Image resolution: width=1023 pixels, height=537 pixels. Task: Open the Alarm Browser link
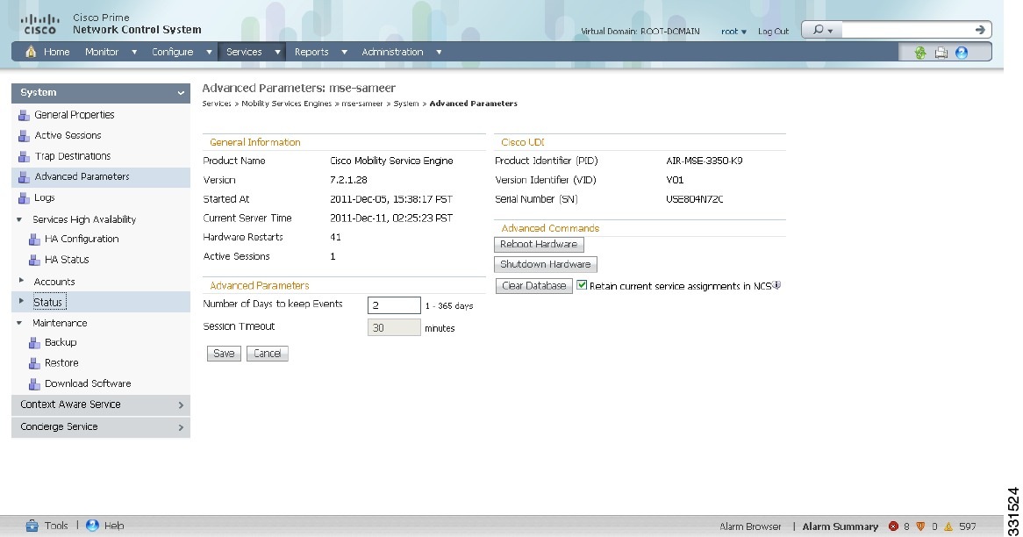[x=750, y=526]
